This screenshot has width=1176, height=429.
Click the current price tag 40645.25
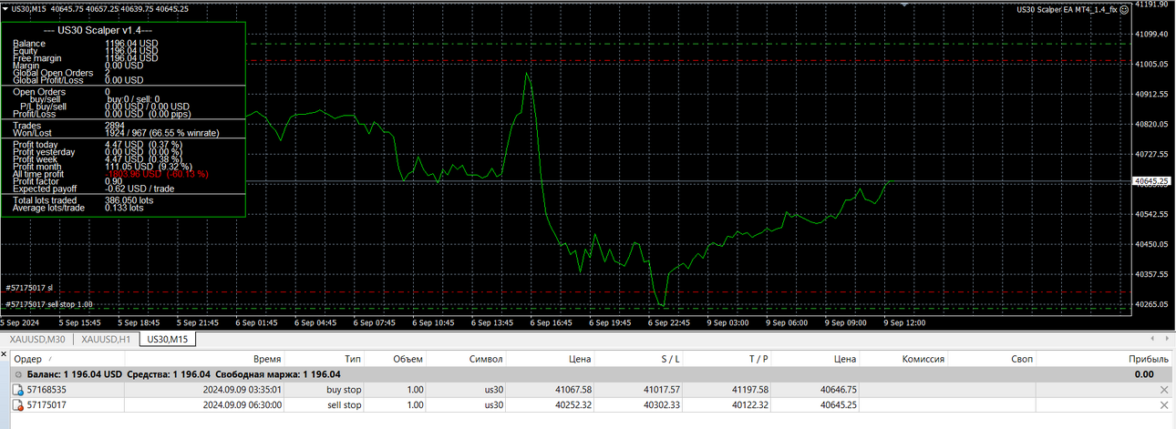[1153, 181]
